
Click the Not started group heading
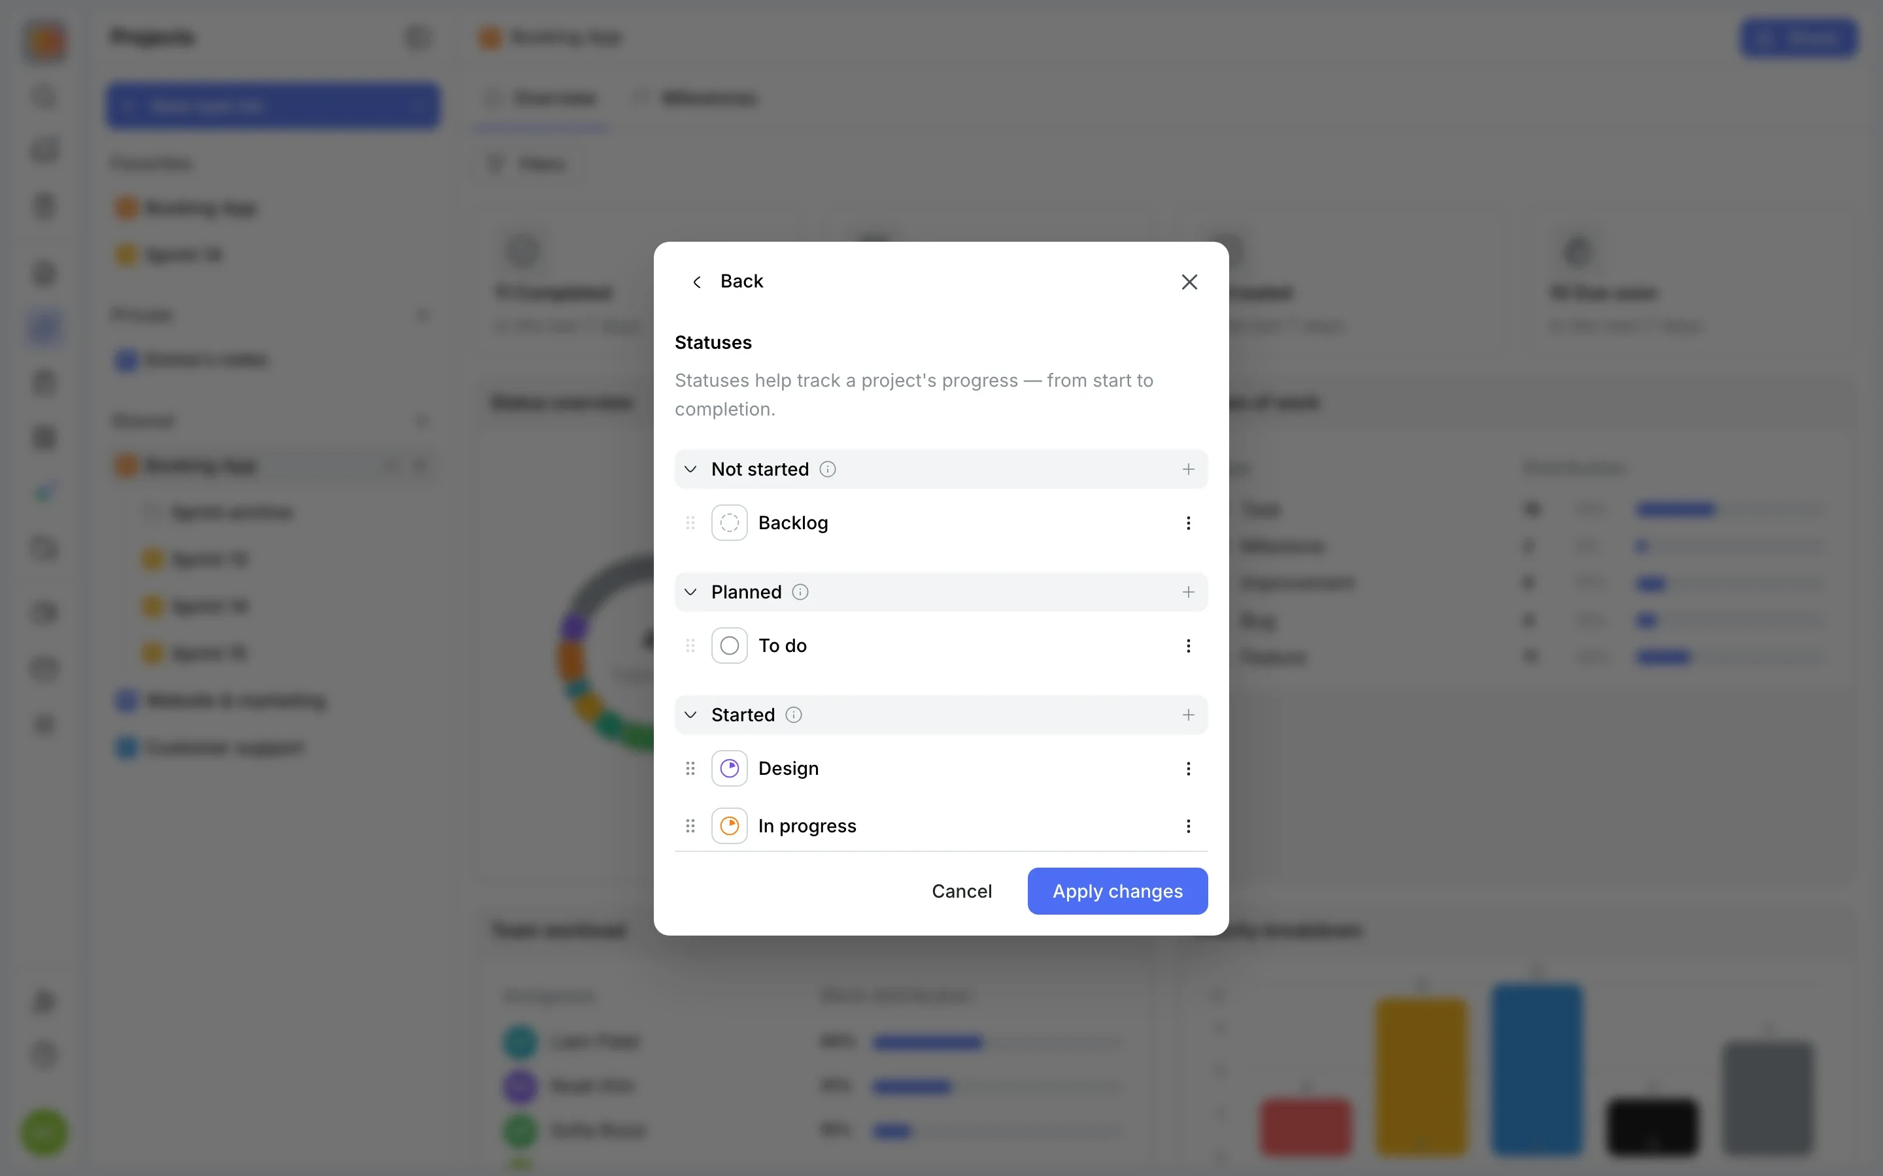pyautogui.click(x=760, y=469)
